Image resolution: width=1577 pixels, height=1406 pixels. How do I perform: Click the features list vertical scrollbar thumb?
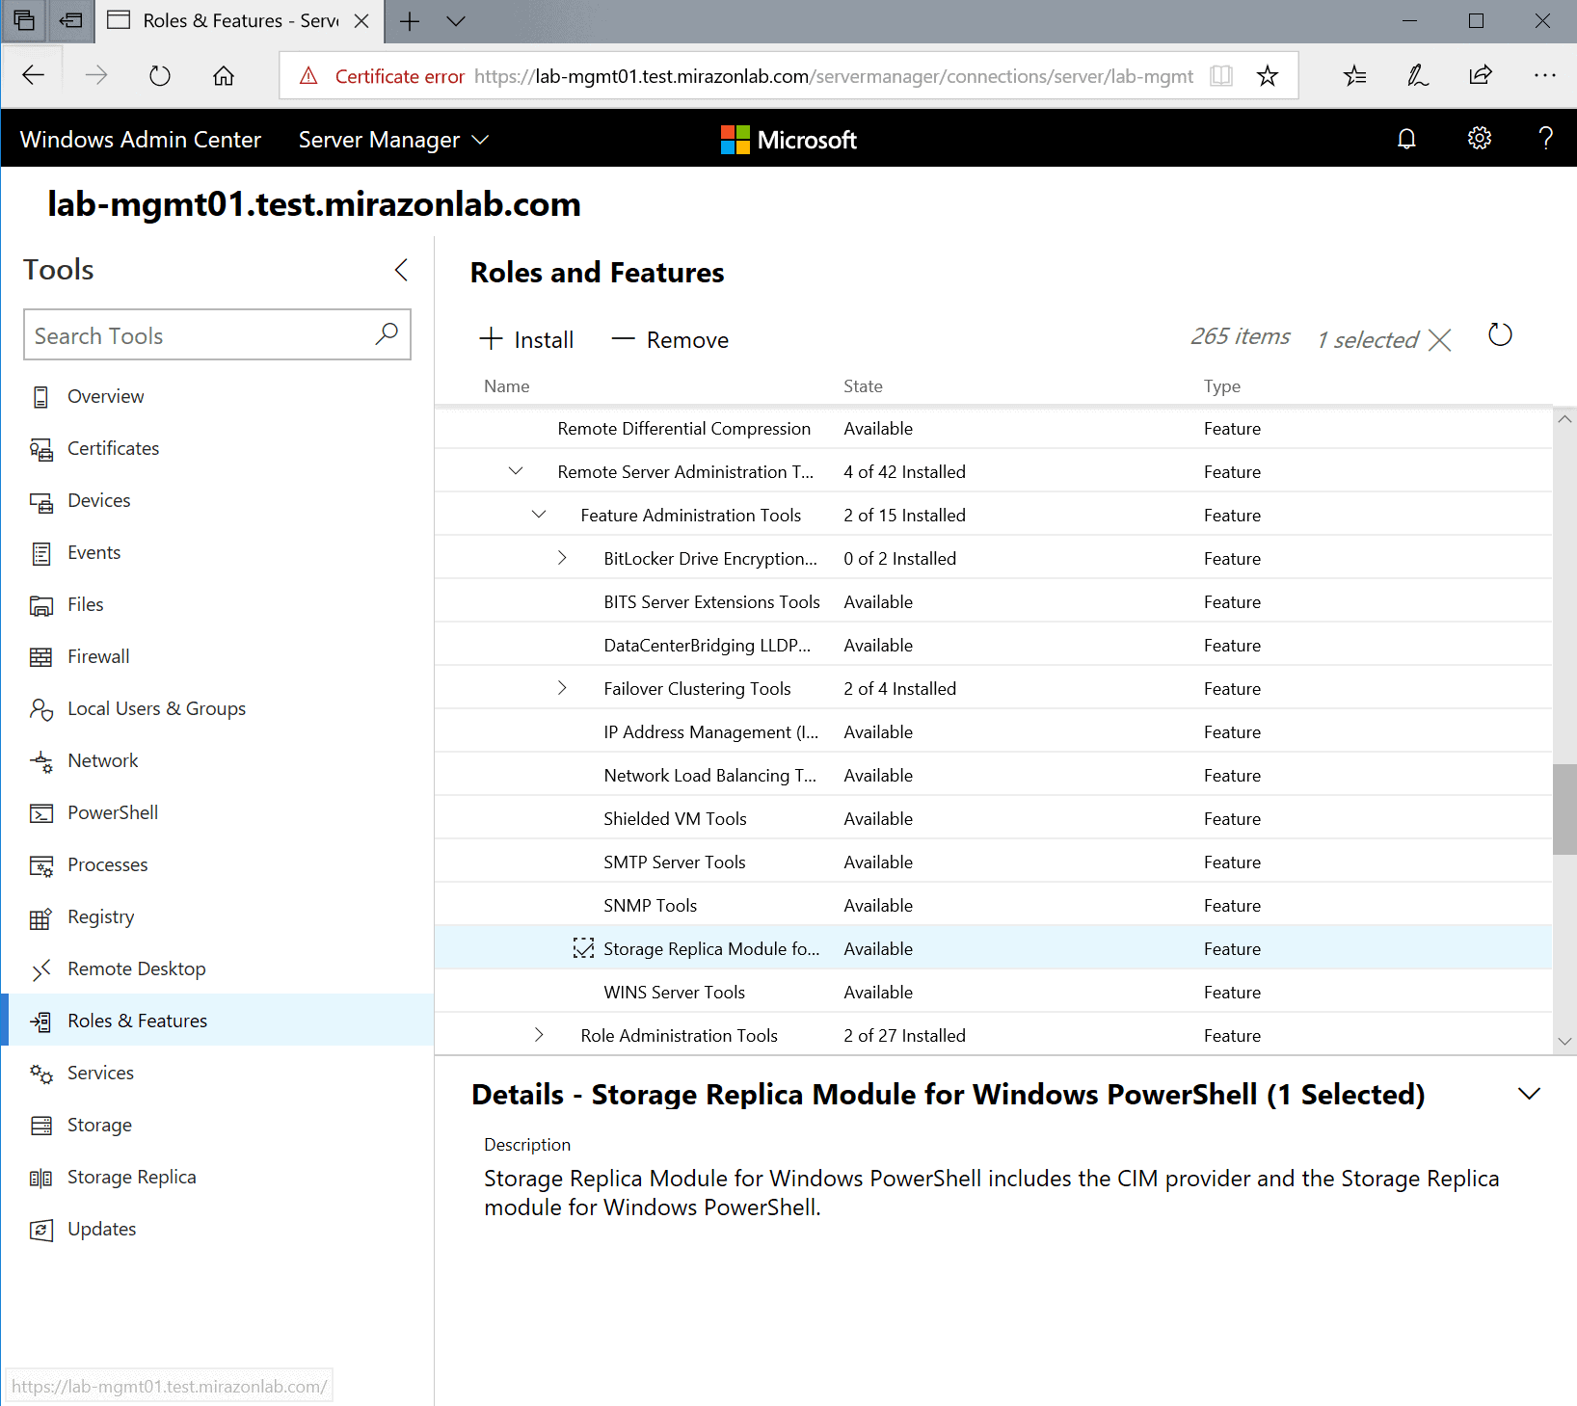pos(1564,809)
